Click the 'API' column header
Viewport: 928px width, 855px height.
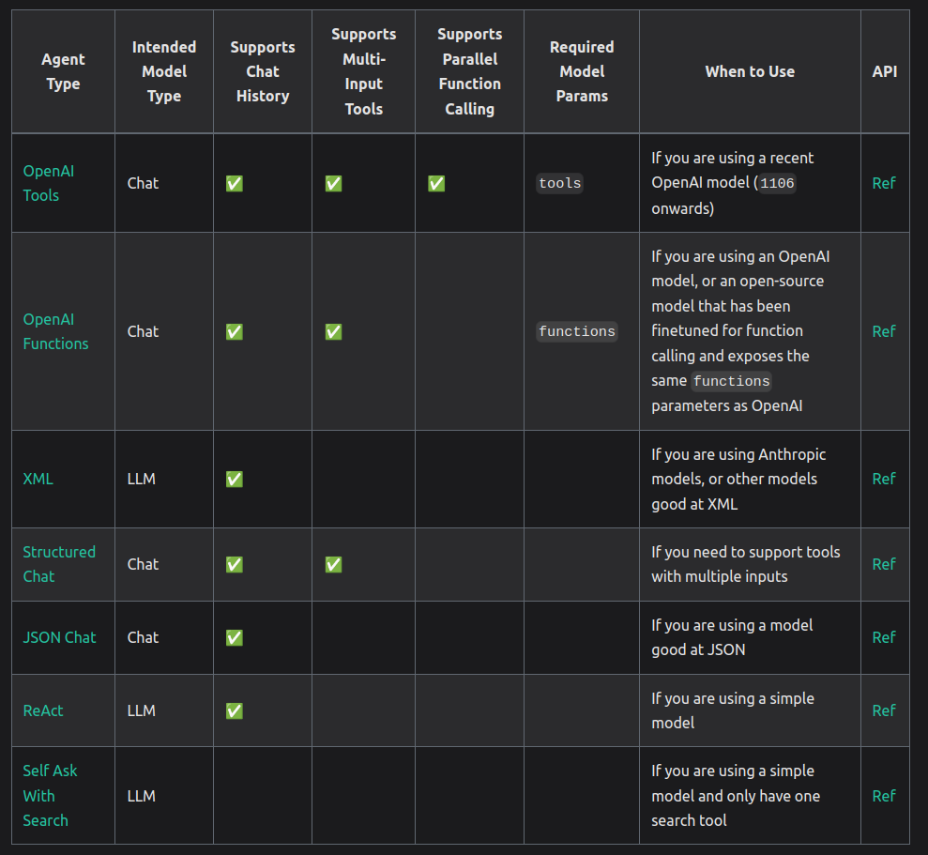tap(885, 71)
